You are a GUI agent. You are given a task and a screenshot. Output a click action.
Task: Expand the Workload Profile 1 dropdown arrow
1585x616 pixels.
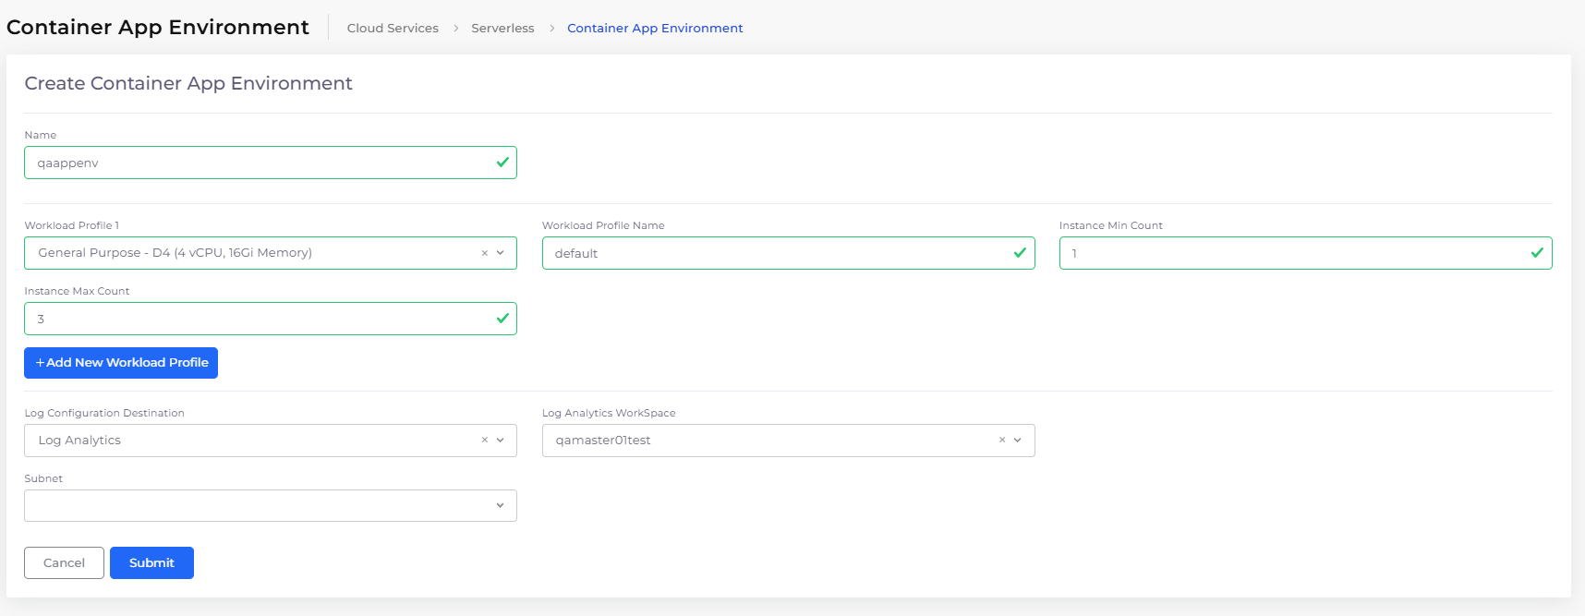(x=501, y=253)
